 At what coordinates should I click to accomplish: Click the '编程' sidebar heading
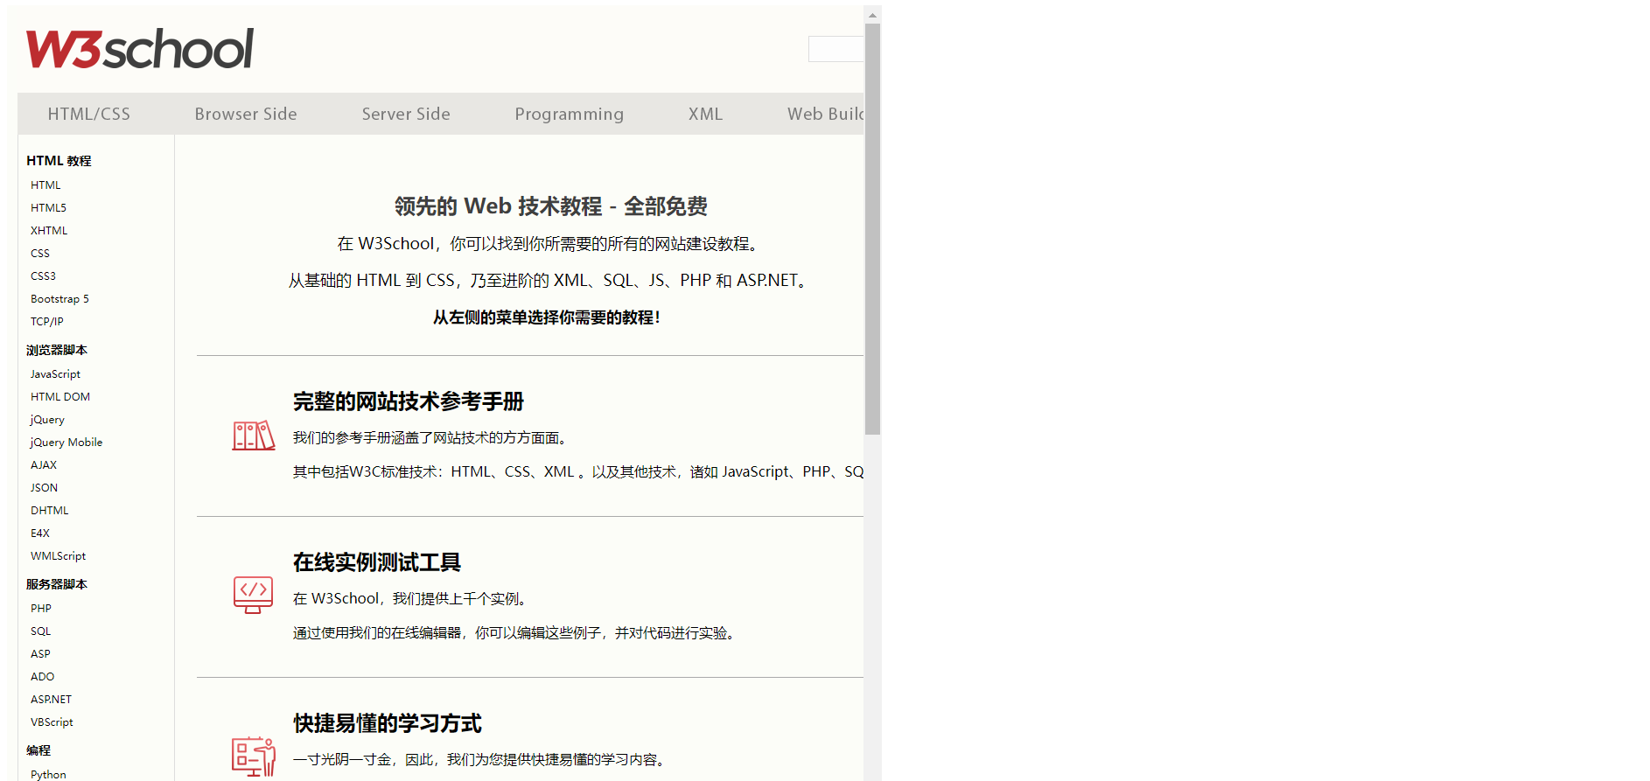tap(38, 750)
